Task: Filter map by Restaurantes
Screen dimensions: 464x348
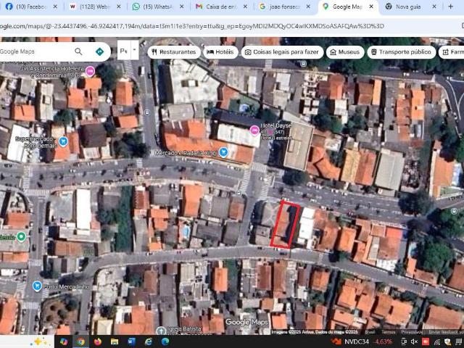Action: 174,52
